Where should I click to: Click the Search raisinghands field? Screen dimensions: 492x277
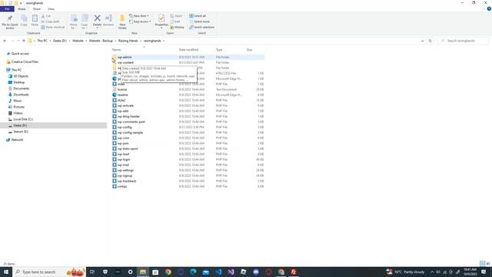click(x=463, y=41)
